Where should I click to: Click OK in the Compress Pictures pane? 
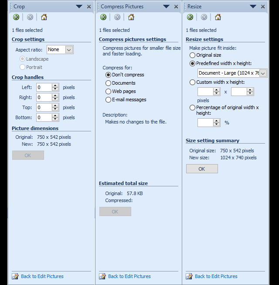click(x=115, y=212)
